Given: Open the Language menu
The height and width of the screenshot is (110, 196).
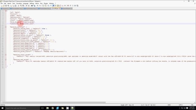Looking at the screenshot, I should point(26,3).
